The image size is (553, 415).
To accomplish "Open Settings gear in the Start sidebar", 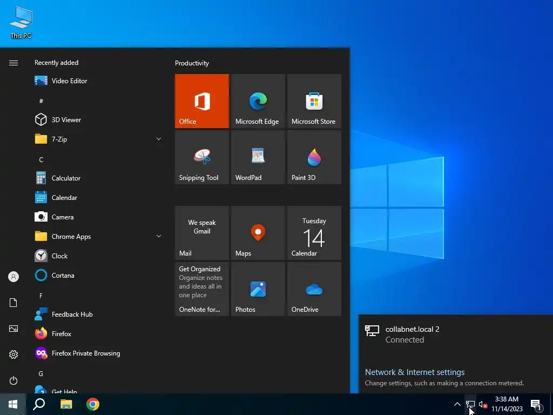I will click(x=14, y=354).
